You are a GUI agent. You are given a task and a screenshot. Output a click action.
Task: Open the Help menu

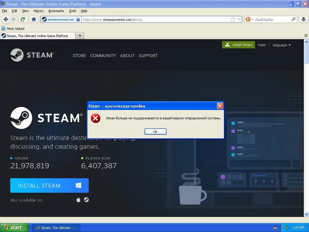coord(84,11)
